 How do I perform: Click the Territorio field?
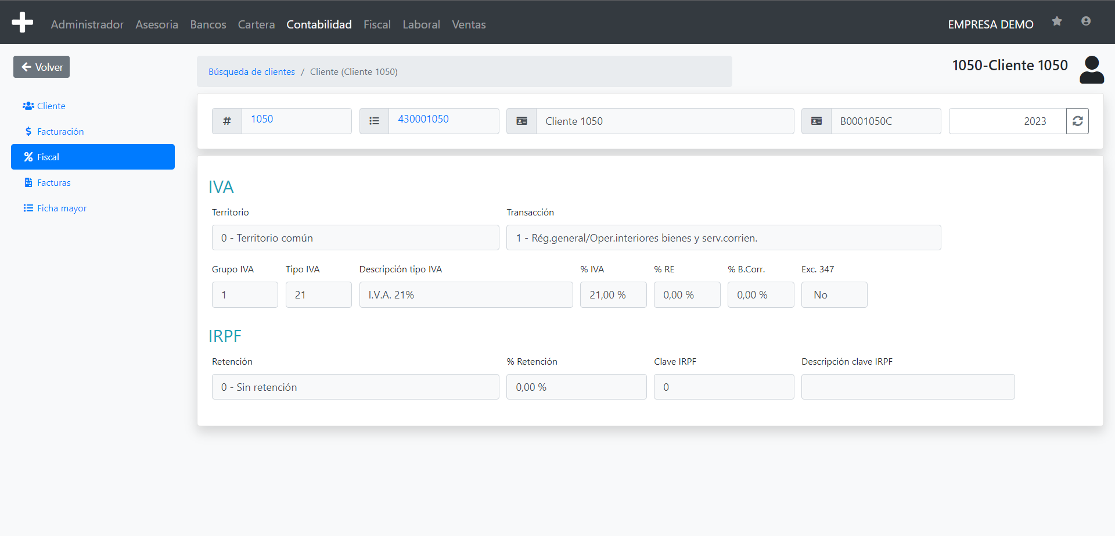[355, 238]
